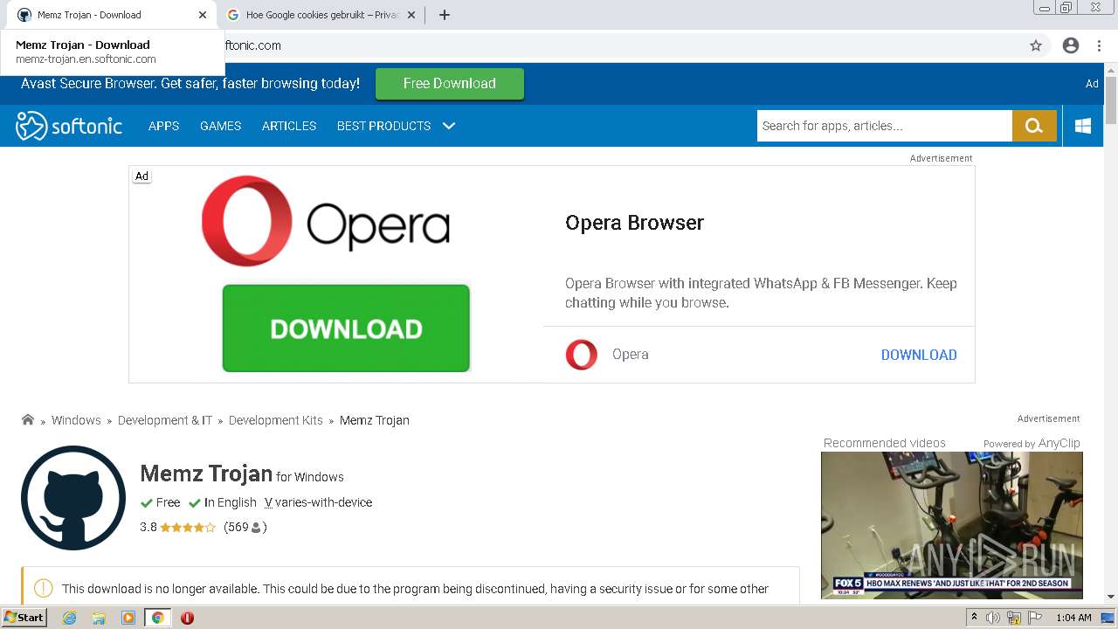Screen dimensions: 1118x629
Task: Click the home icon in breadcrumb
Action: [28, 420]
